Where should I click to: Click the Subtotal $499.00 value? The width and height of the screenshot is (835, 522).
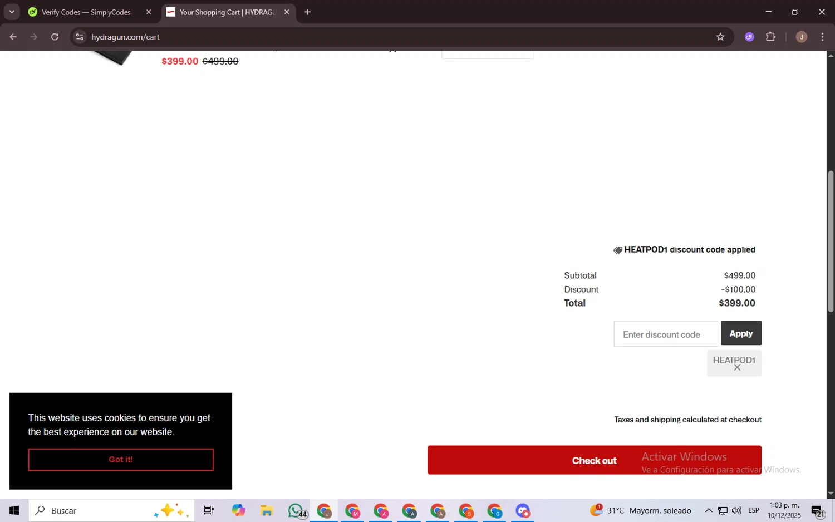point(739,275)
